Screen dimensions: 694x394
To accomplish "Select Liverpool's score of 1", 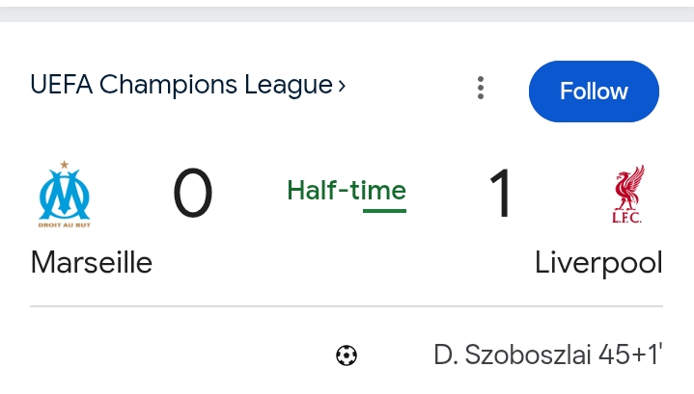I will tap(500, 194).
